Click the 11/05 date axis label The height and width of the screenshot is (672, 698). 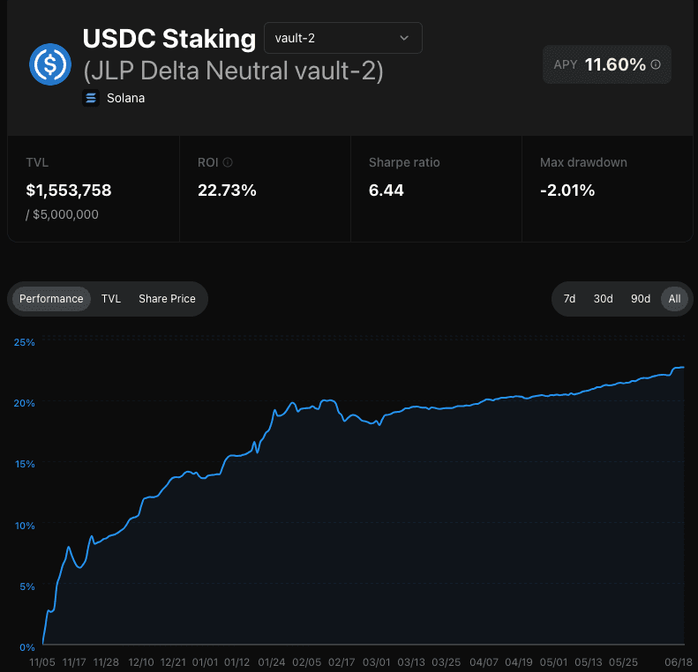(42, 662)
